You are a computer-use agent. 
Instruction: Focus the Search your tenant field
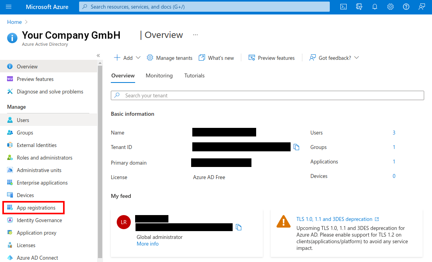[267, 95]
